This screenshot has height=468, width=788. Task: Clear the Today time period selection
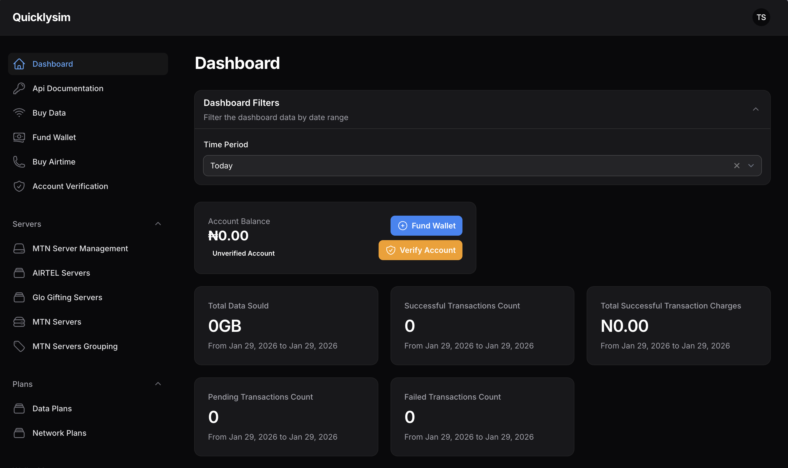coord(737,166)
